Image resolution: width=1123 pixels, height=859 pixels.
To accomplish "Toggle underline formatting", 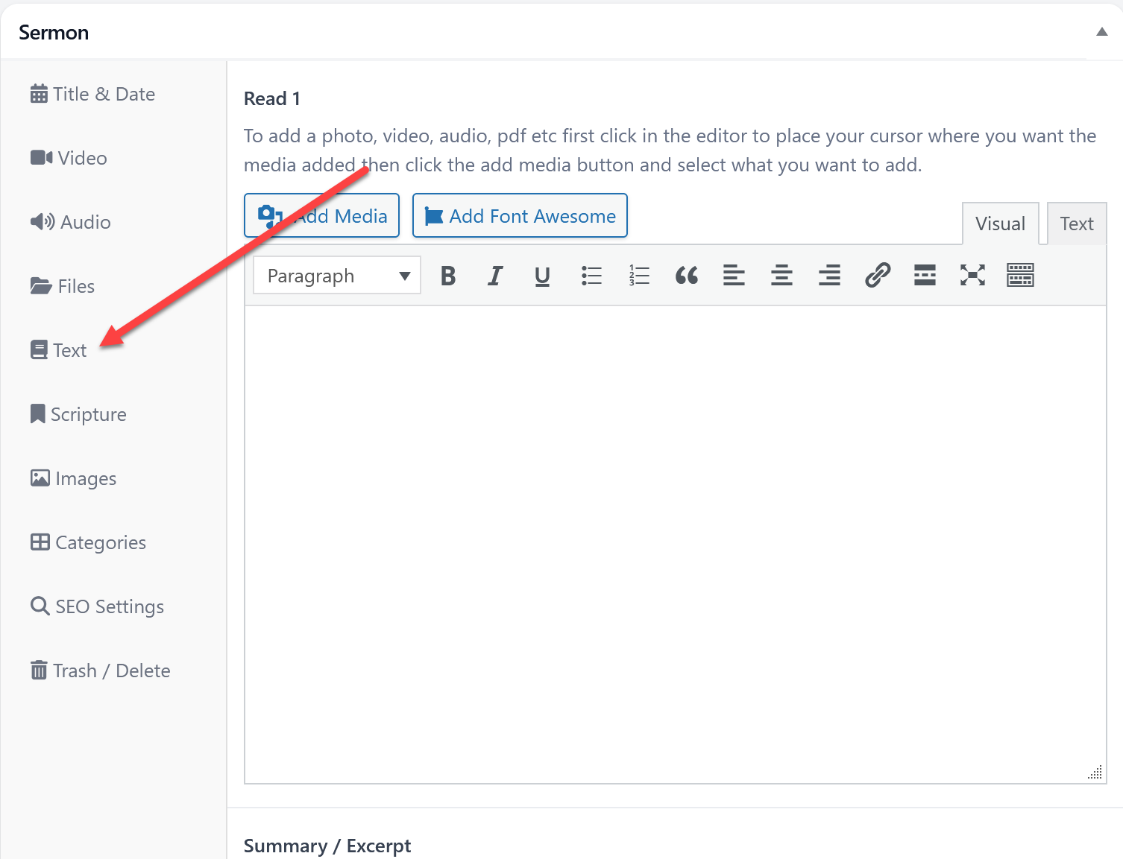I will click(x=542, y=276).
